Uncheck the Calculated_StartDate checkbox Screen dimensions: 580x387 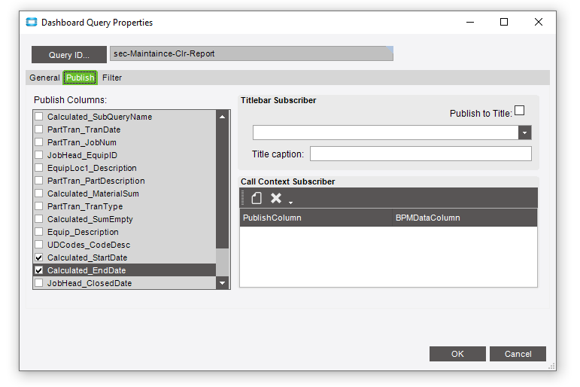[39, 257]
